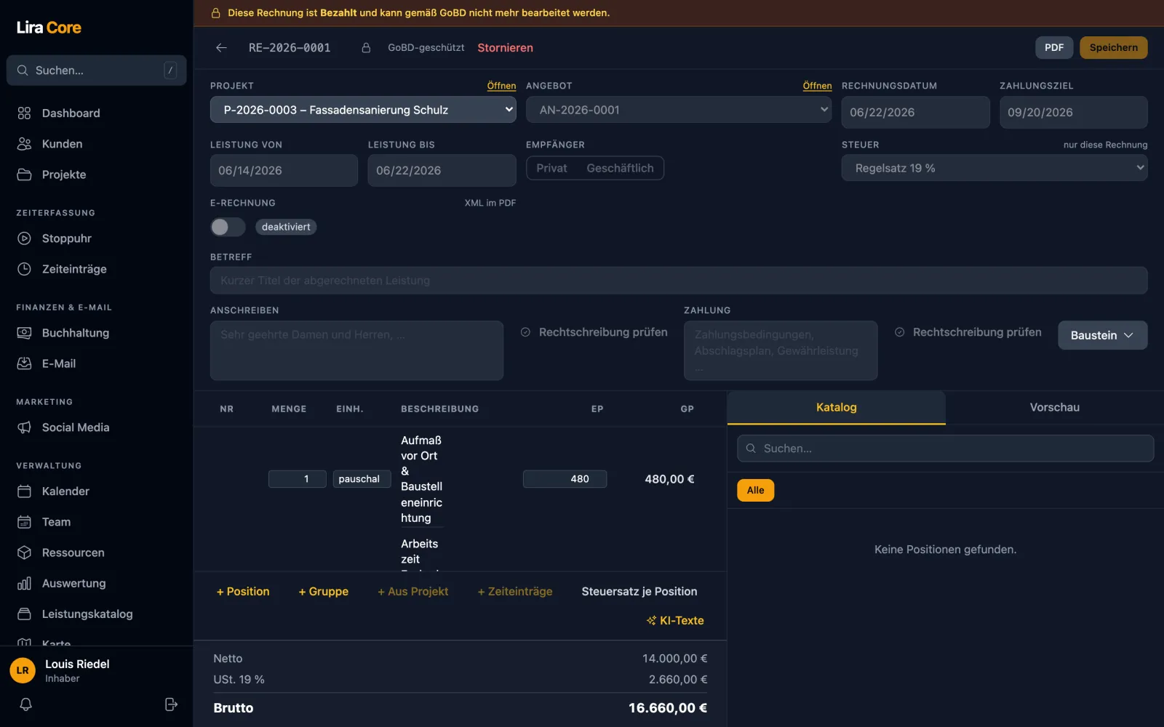Click the Menge field showing 1

(x=297, y=479)
